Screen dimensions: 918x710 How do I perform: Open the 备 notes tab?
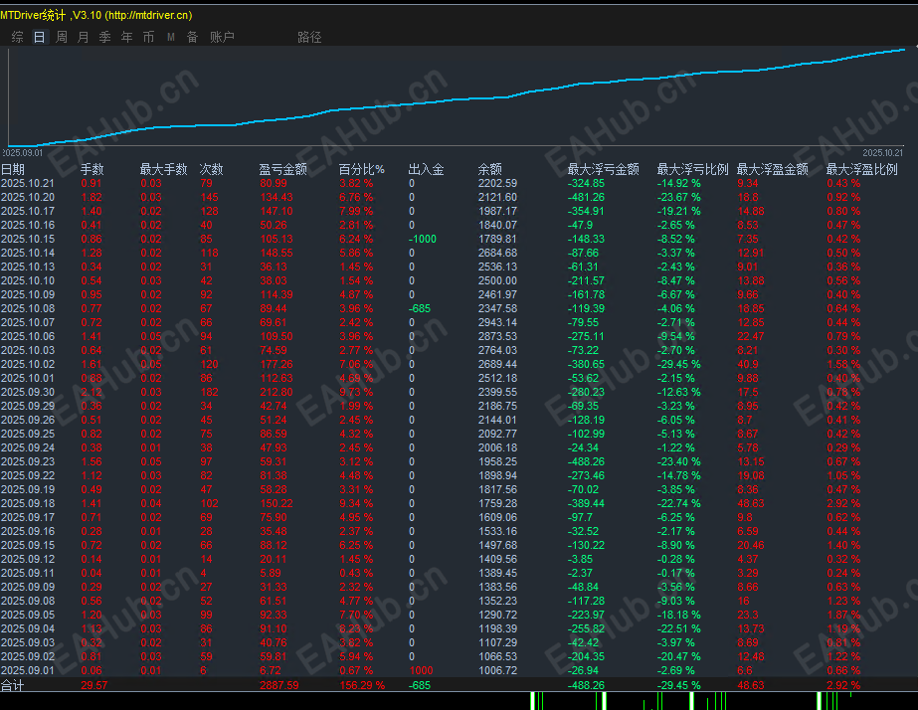click(x=193, y=37)
